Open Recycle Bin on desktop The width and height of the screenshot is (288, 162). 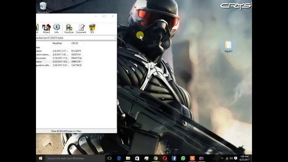point(43,7)
